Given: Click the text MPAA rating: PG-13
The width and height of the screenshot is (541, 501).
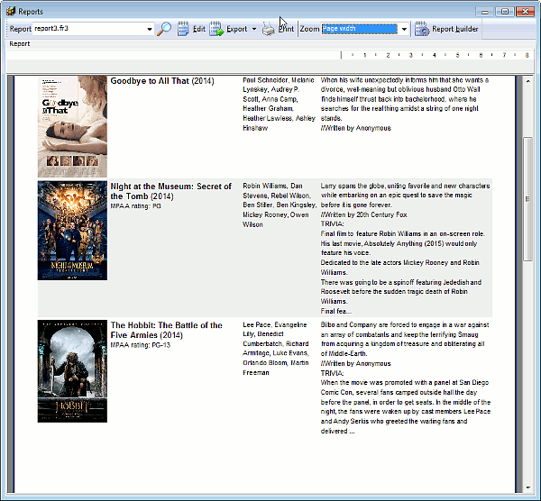Looking at the screenshot, I should tap(141, 345).
